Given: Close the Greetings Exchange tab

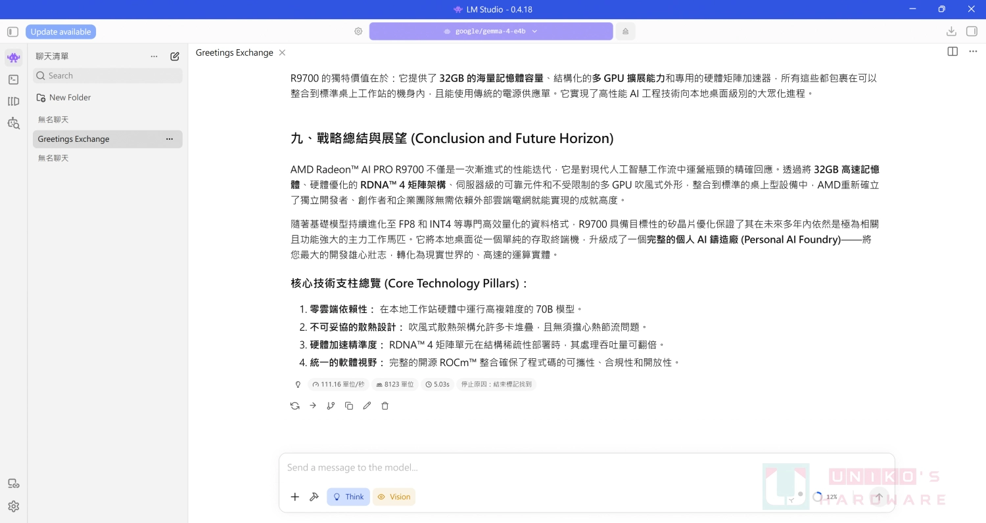Looking at the screenshot, I should click(282, 52).
